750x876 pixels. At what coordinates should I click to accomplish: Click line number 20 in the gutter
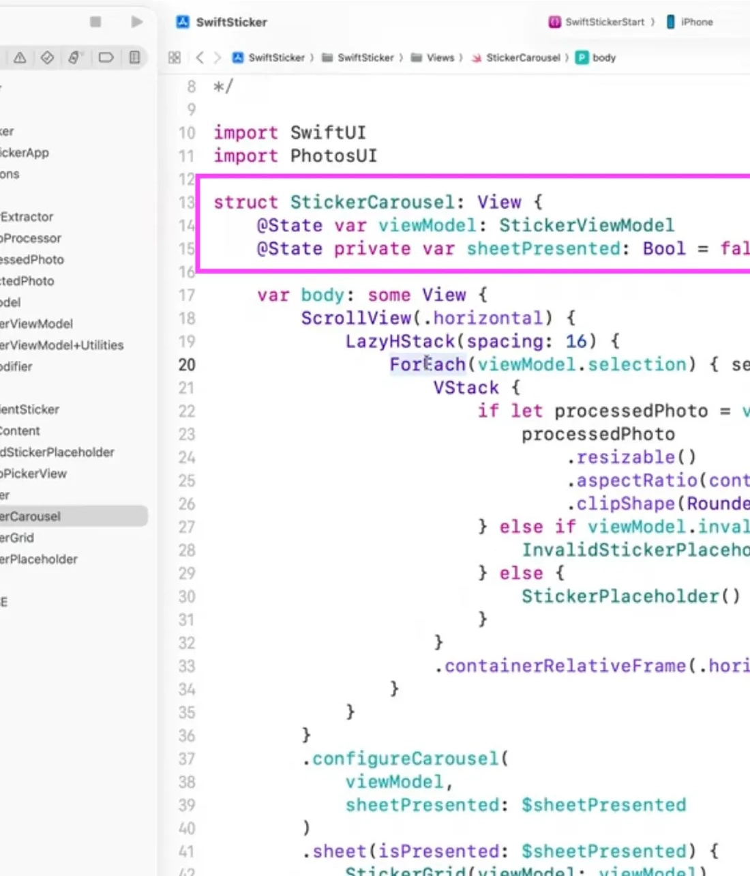187,365
